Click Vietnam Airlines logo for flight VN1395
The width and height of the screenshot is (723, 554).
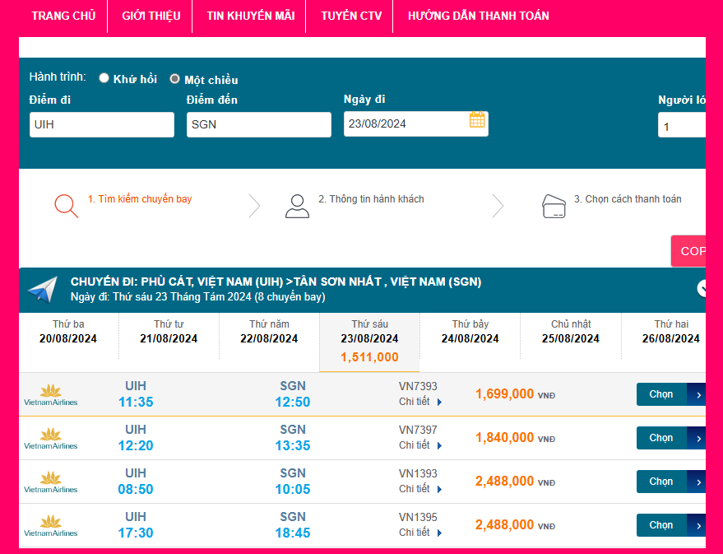[51, 525]
